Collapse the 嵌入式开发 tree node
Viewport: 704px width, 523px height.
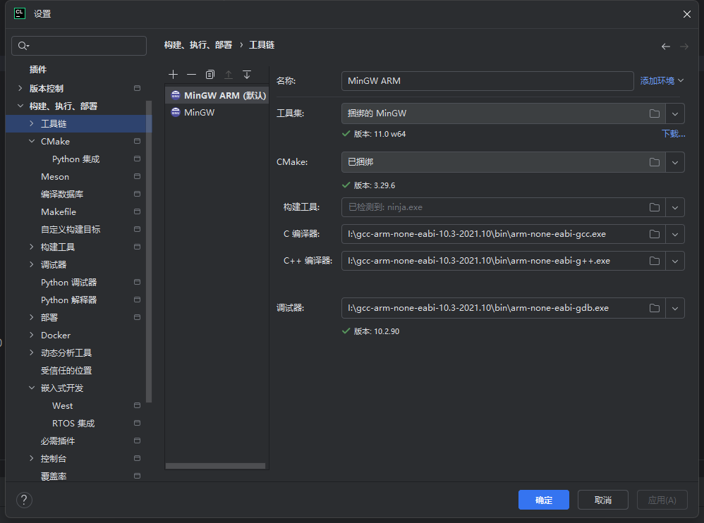tap(32, 388)
